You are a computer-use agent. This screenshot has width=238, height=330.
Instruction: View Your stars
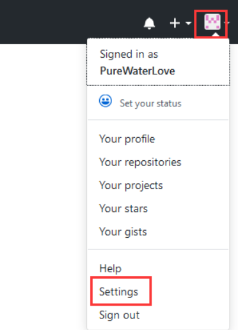[123, 208]
